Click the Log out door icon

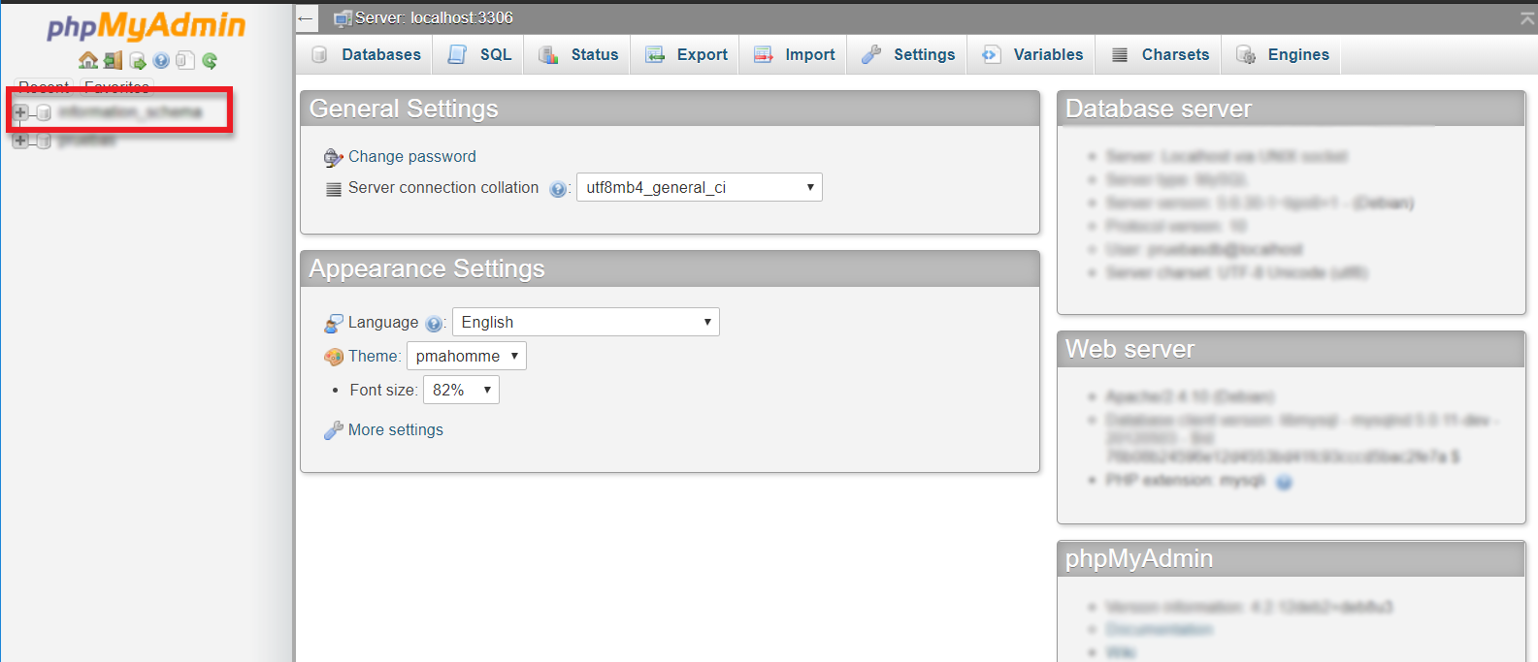(x=114, y=61)
